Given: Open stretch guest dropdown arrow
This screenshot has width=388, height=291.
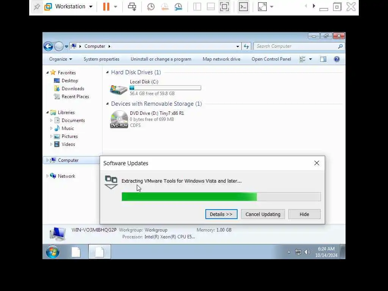Looking at the screenshot, I should tap(272, 7).
